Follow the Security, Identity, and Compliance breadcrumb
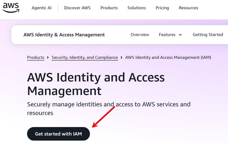228x144 pixels. click(x=85, y=57)
